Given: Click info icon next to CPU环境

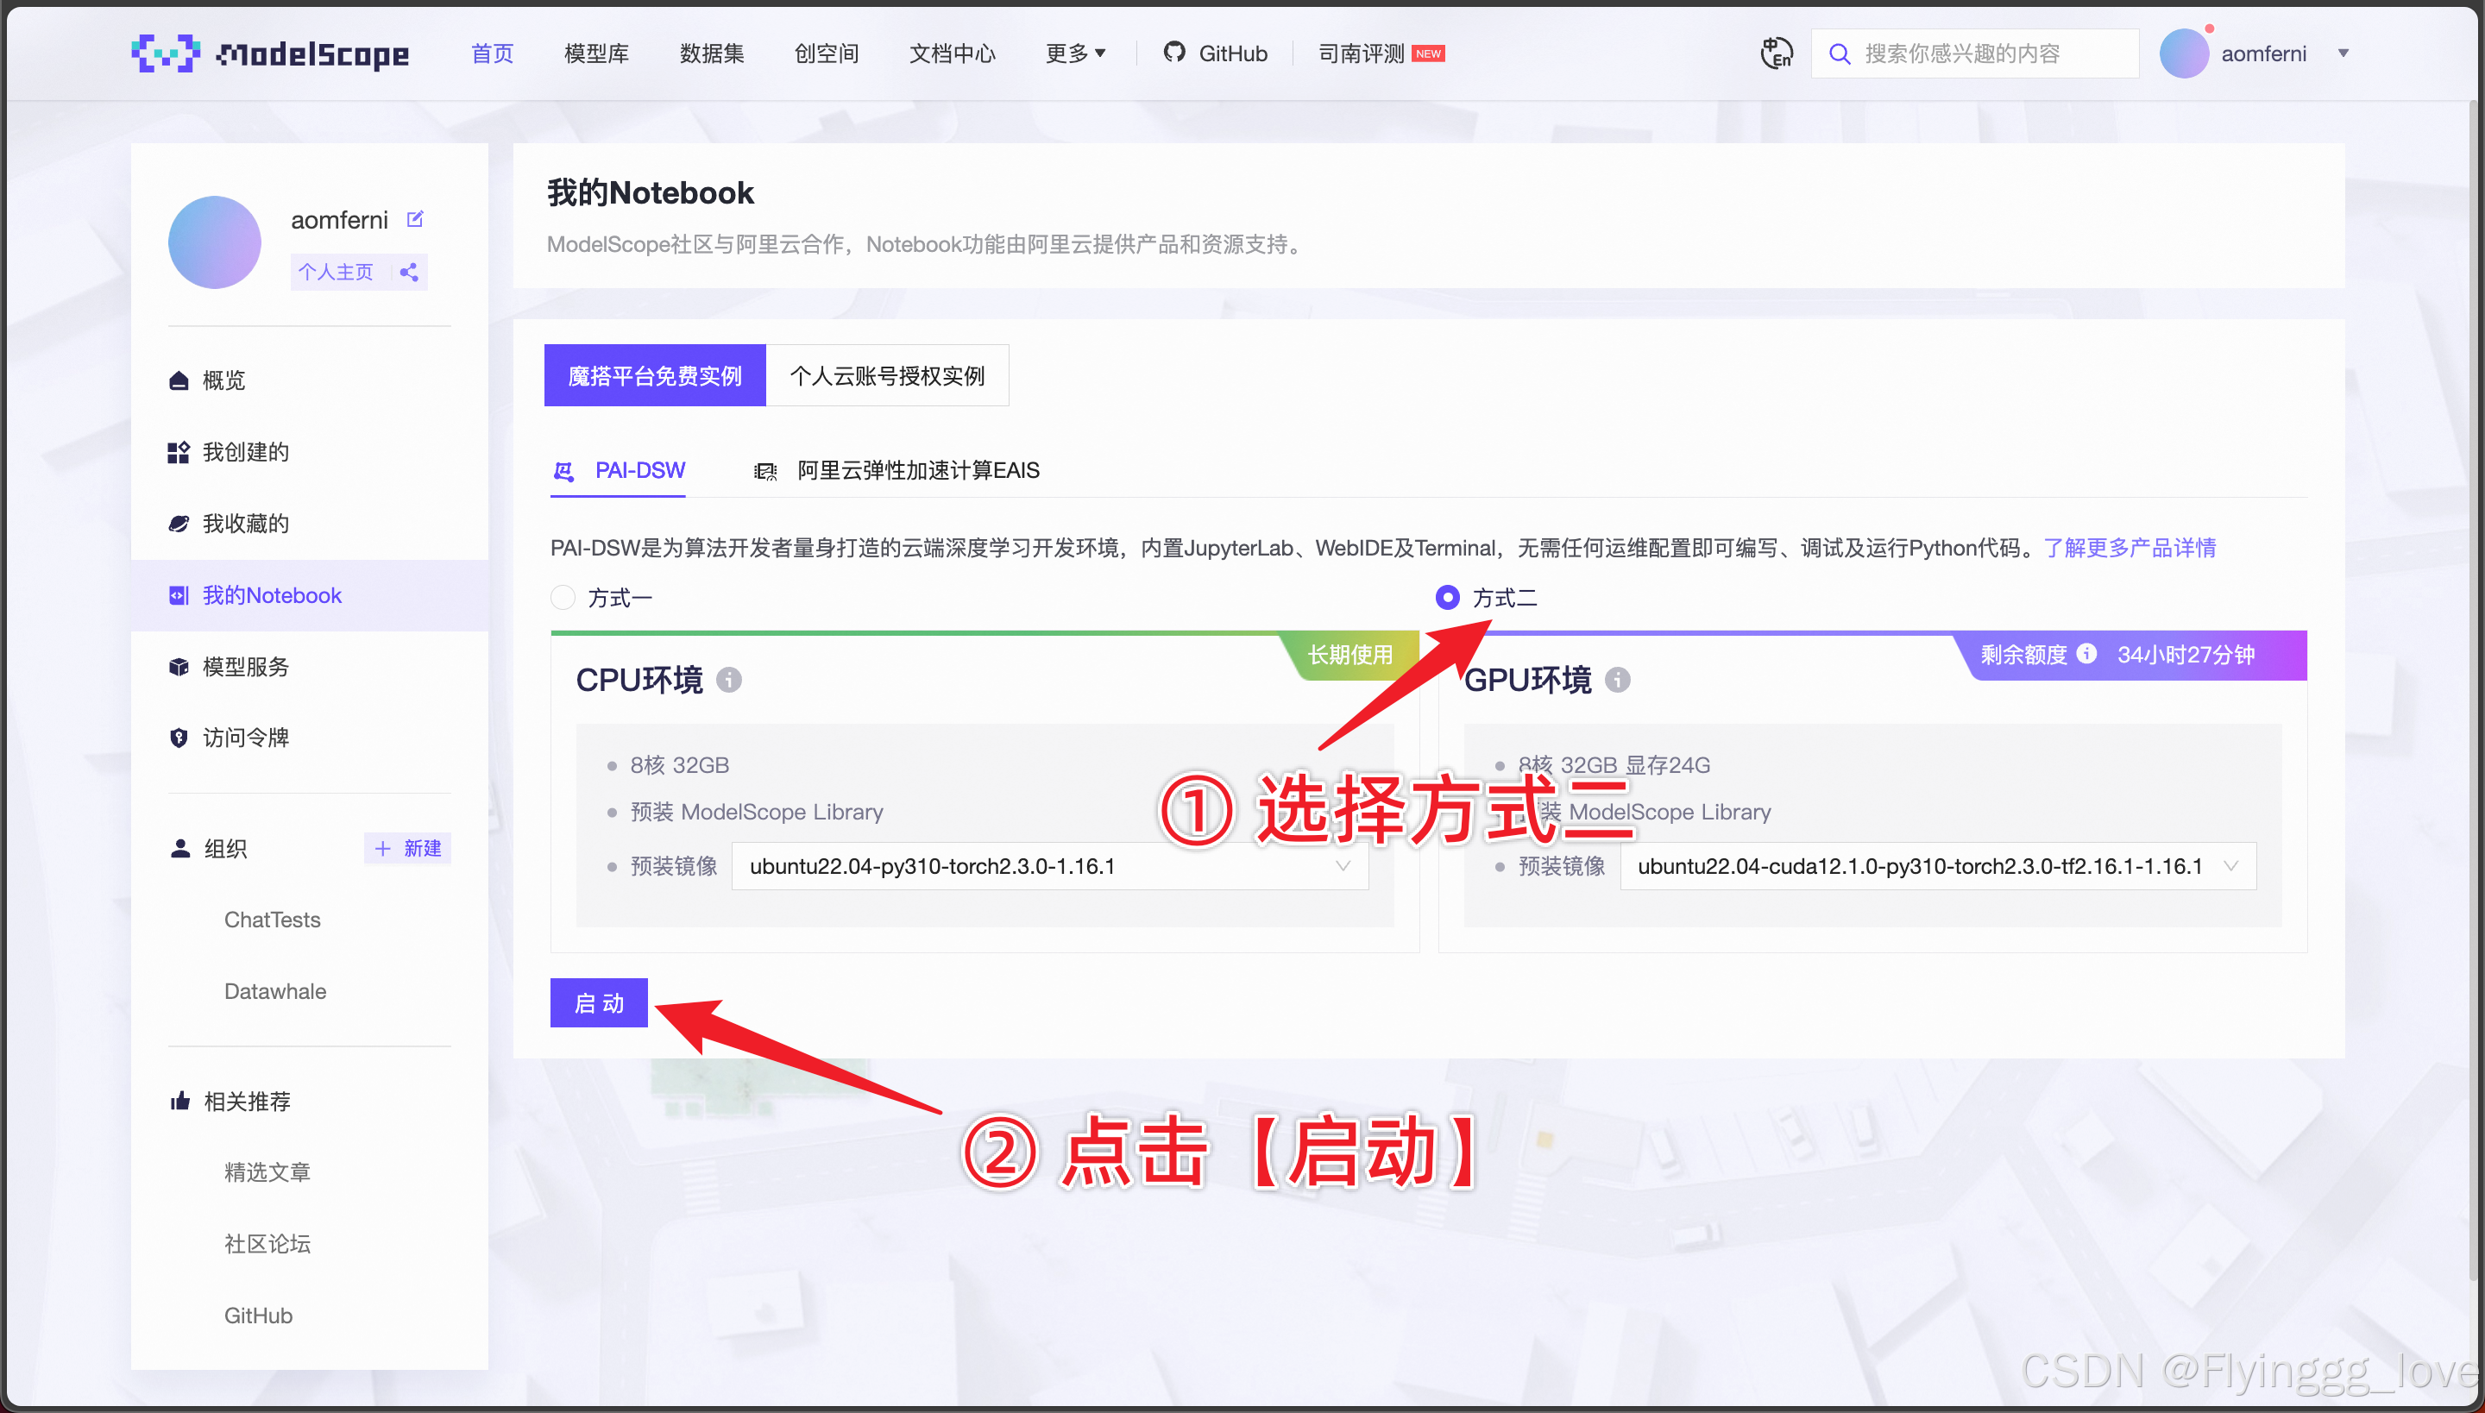Looking at the screenshot, I should point(729,681).
